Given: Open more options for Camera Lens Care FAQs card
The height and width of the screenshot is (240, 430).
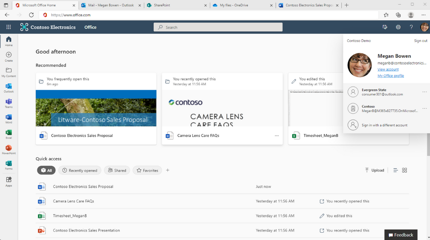Looking at the screenshot, I should click(x=276, y=136).
